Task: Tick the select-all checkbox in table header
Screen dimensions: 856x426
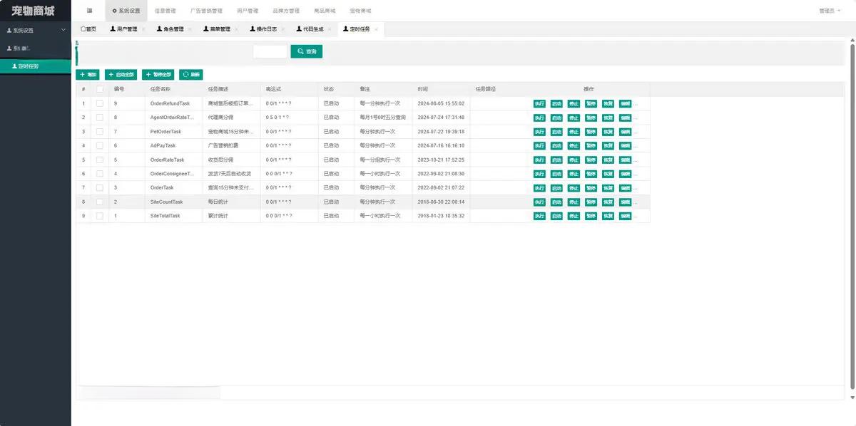Action: click(100, 89)
